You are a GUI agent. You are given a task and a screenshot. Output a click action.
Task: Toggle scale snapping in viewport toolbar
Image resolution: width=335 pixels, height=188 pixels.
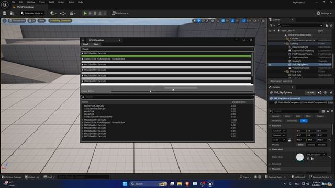244,21
